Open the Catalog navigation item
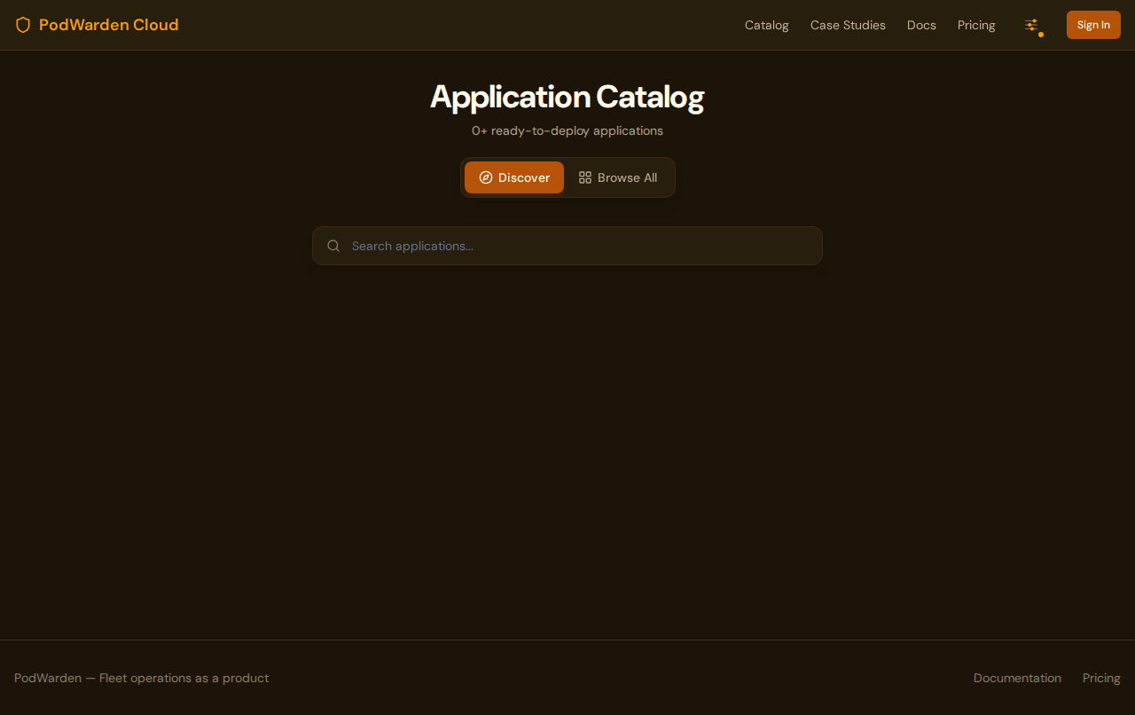 (x=766, y=25)
